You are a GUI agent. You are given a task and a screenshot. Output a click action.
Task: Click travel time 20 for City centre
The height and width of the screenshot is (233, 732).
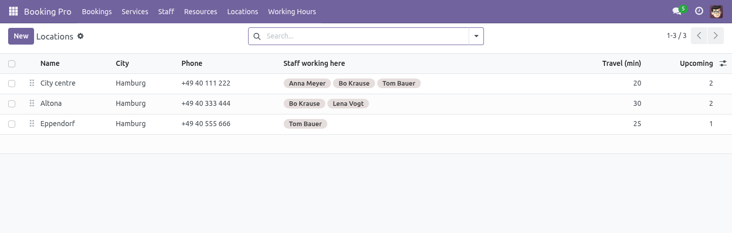coord(637,83)
